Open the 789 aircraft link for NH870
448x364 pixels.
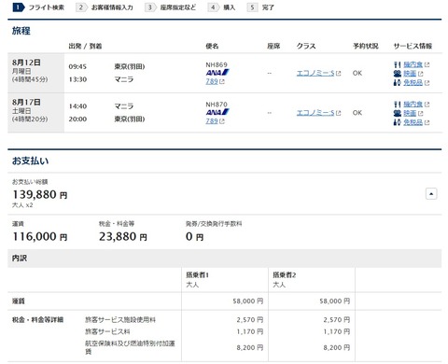[212, 121]
